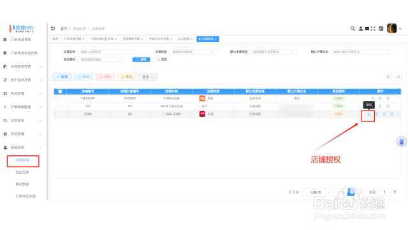
Task: Select 期初数据 in the sidebar submenu
Action: pyautogui.click(x=22, y=184)
